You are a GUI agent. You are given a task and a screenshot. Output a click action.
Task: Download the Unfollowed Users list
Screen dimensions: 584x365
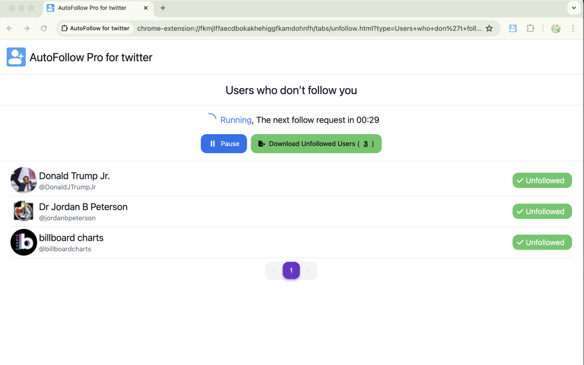pos(316,144)
